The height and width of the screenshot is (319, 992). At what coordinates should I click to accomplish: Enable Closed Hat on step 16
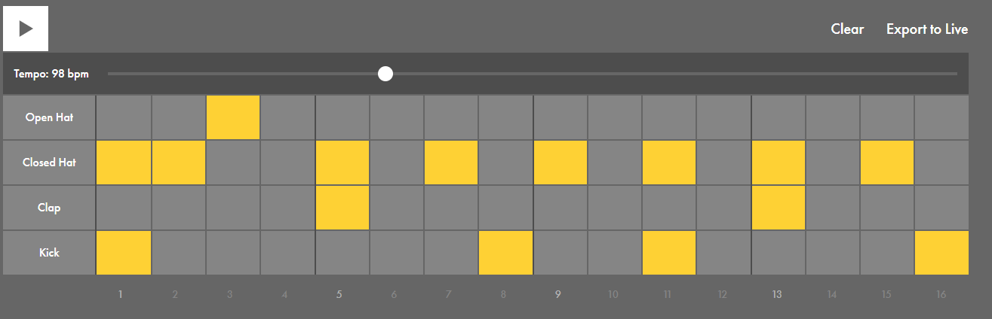pyautogui.click(x=942, y=163)
